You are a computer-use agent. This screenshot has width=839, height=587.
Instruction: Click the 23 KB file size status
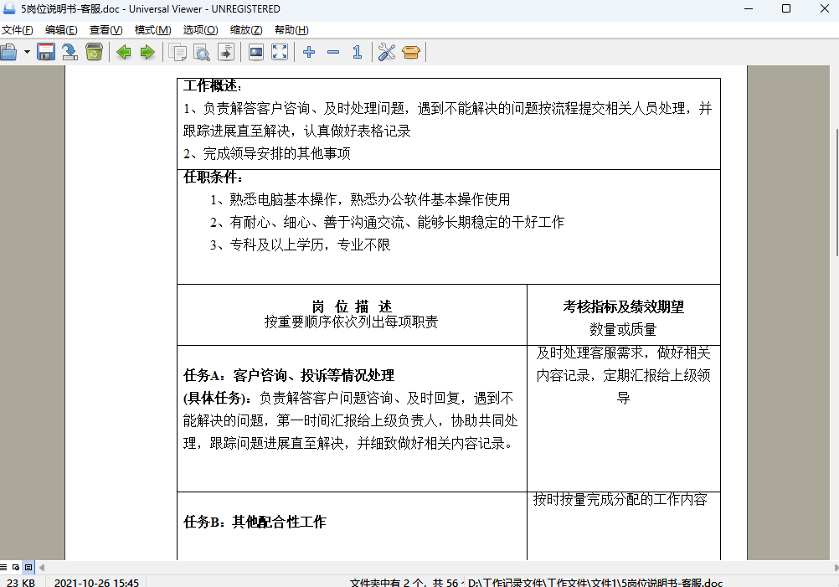pos(21,582)
